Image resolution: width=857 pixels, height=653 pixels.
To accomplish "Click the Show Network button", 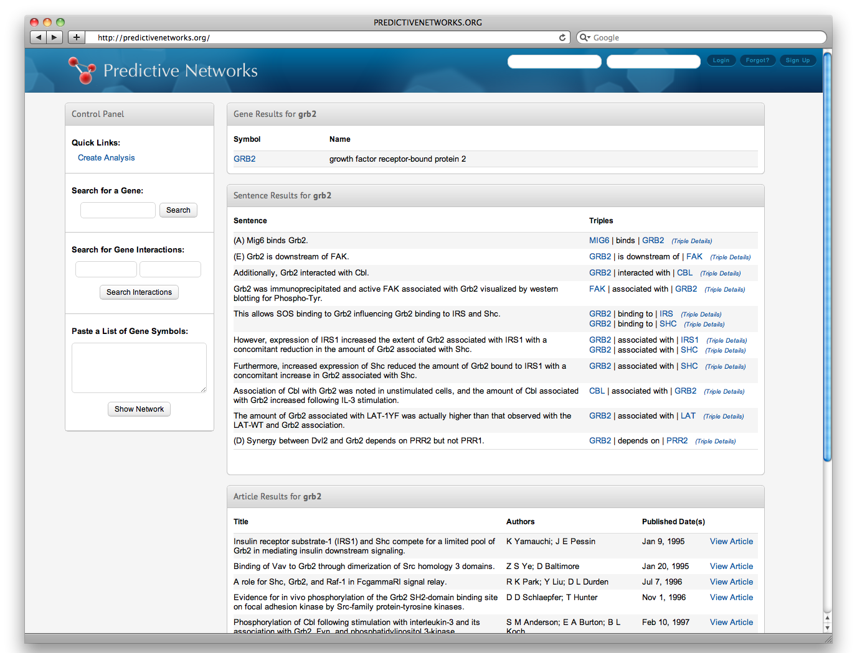I will coord(139,409).
